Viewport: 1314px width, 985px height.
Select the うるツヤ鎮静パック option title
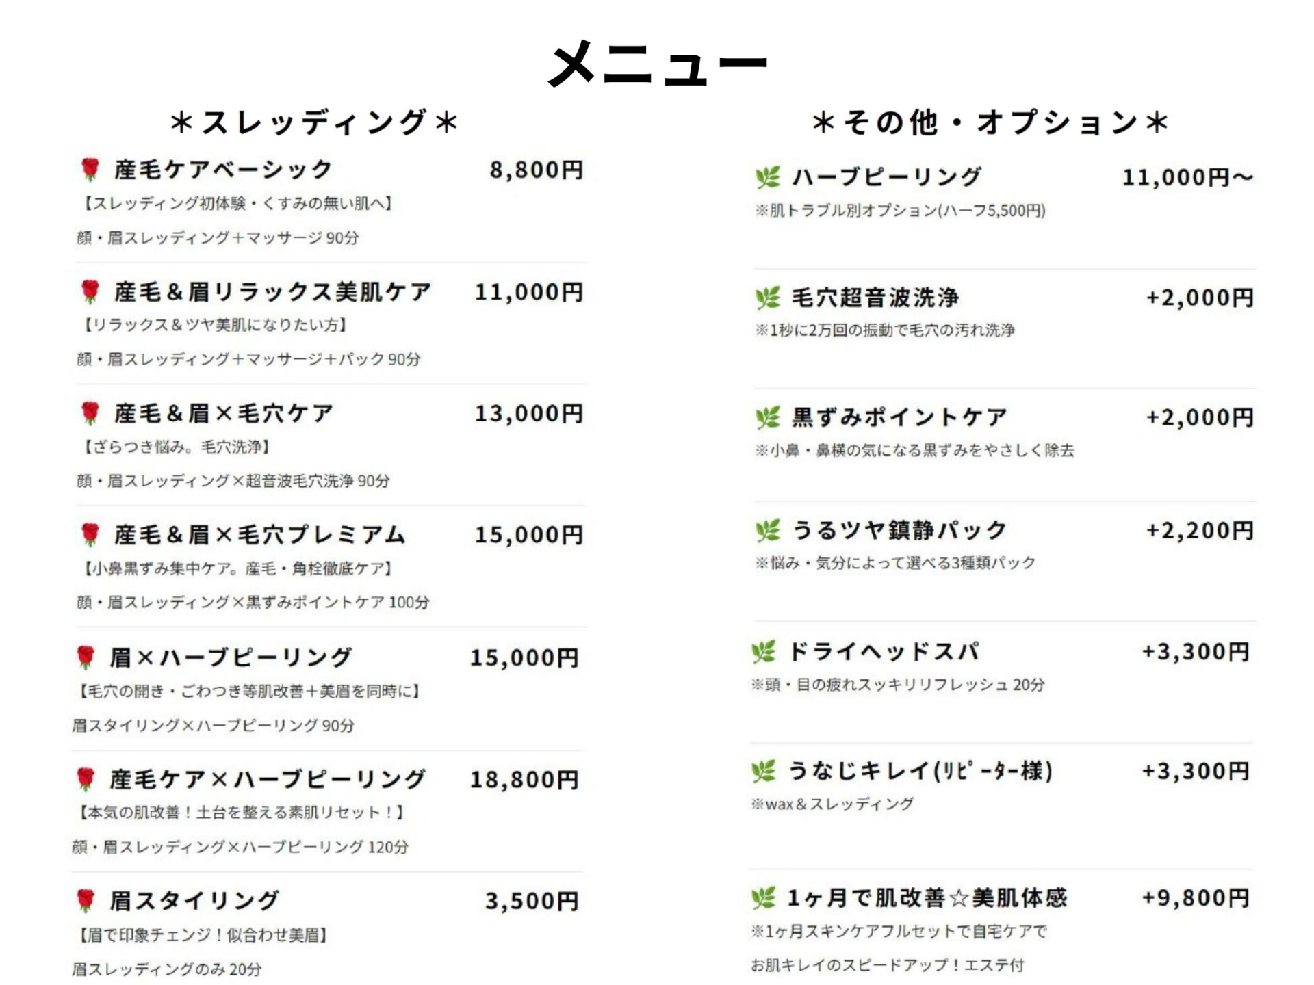899,530
